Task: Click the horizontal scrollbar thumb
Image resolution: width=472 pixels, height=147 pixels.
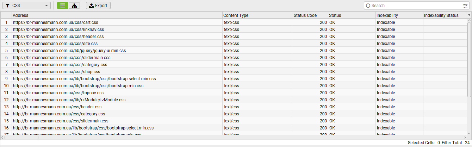Action: point(21,137)
